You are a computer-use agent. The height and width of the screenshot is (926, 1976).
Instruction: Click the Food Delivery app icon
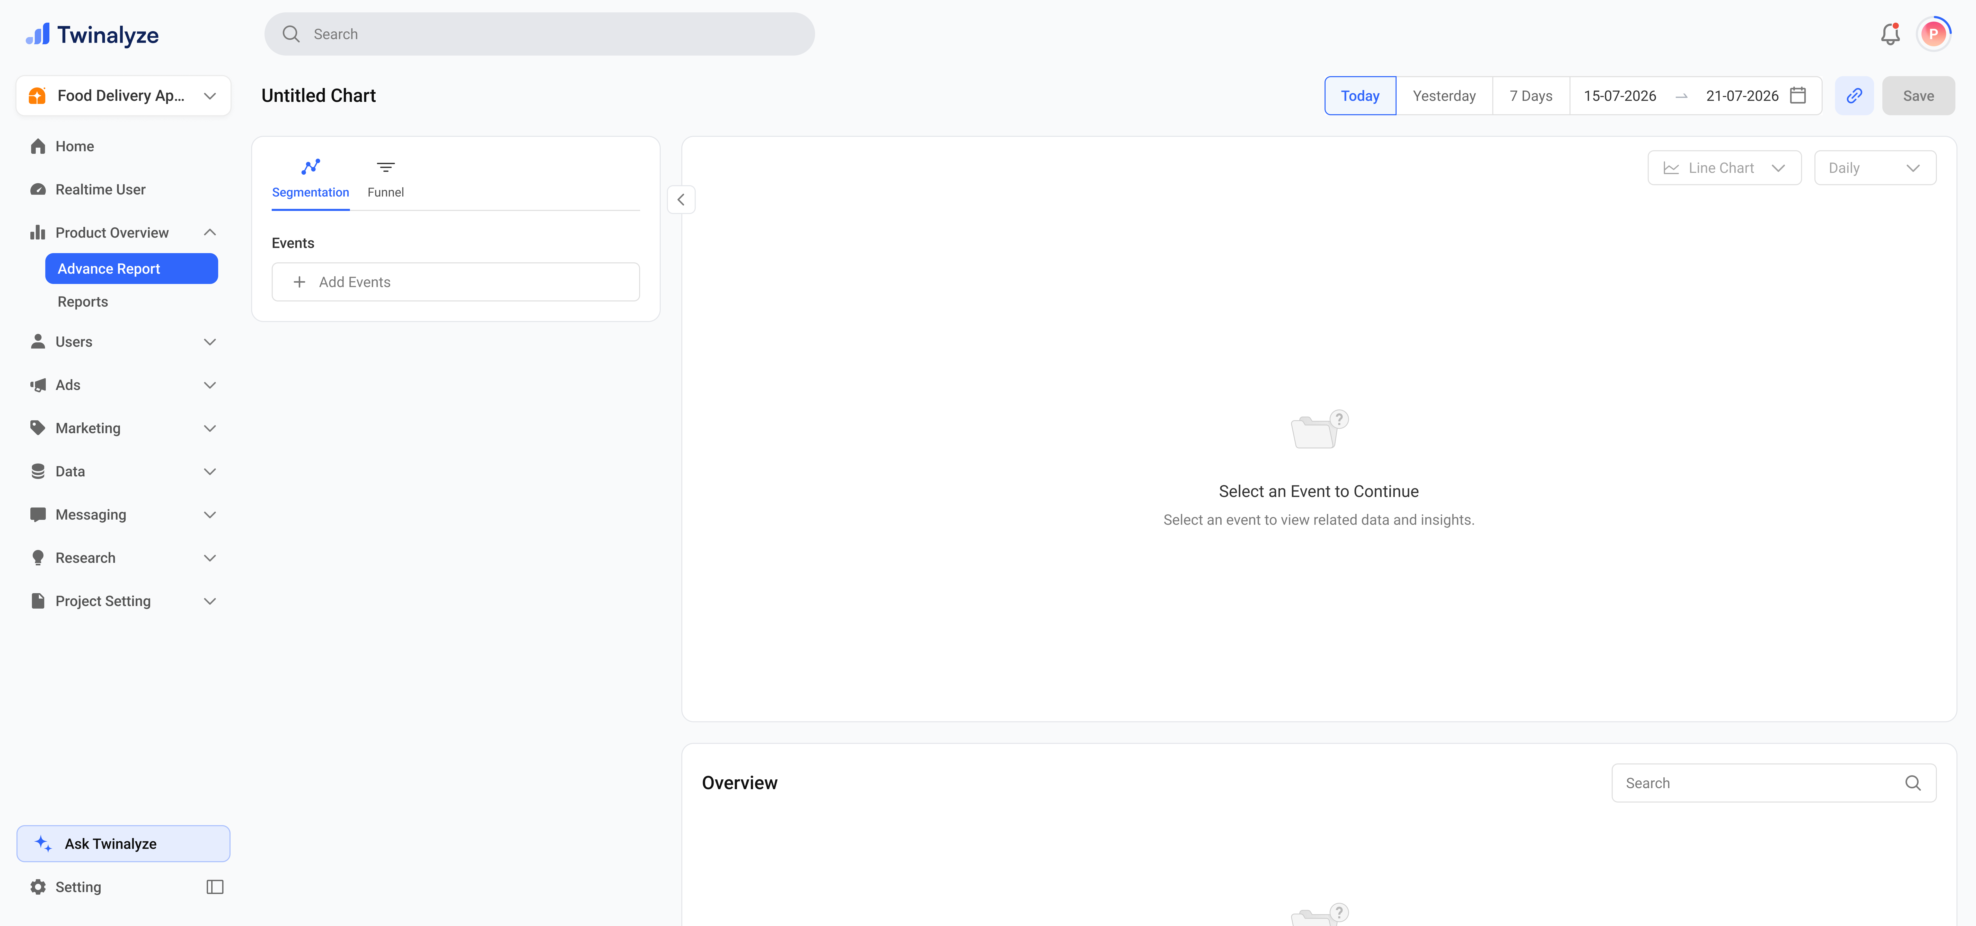tap(37, 96)
